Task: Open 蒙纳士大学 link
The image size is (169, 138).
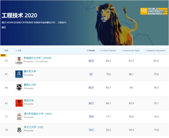Action: pos(30,85)
